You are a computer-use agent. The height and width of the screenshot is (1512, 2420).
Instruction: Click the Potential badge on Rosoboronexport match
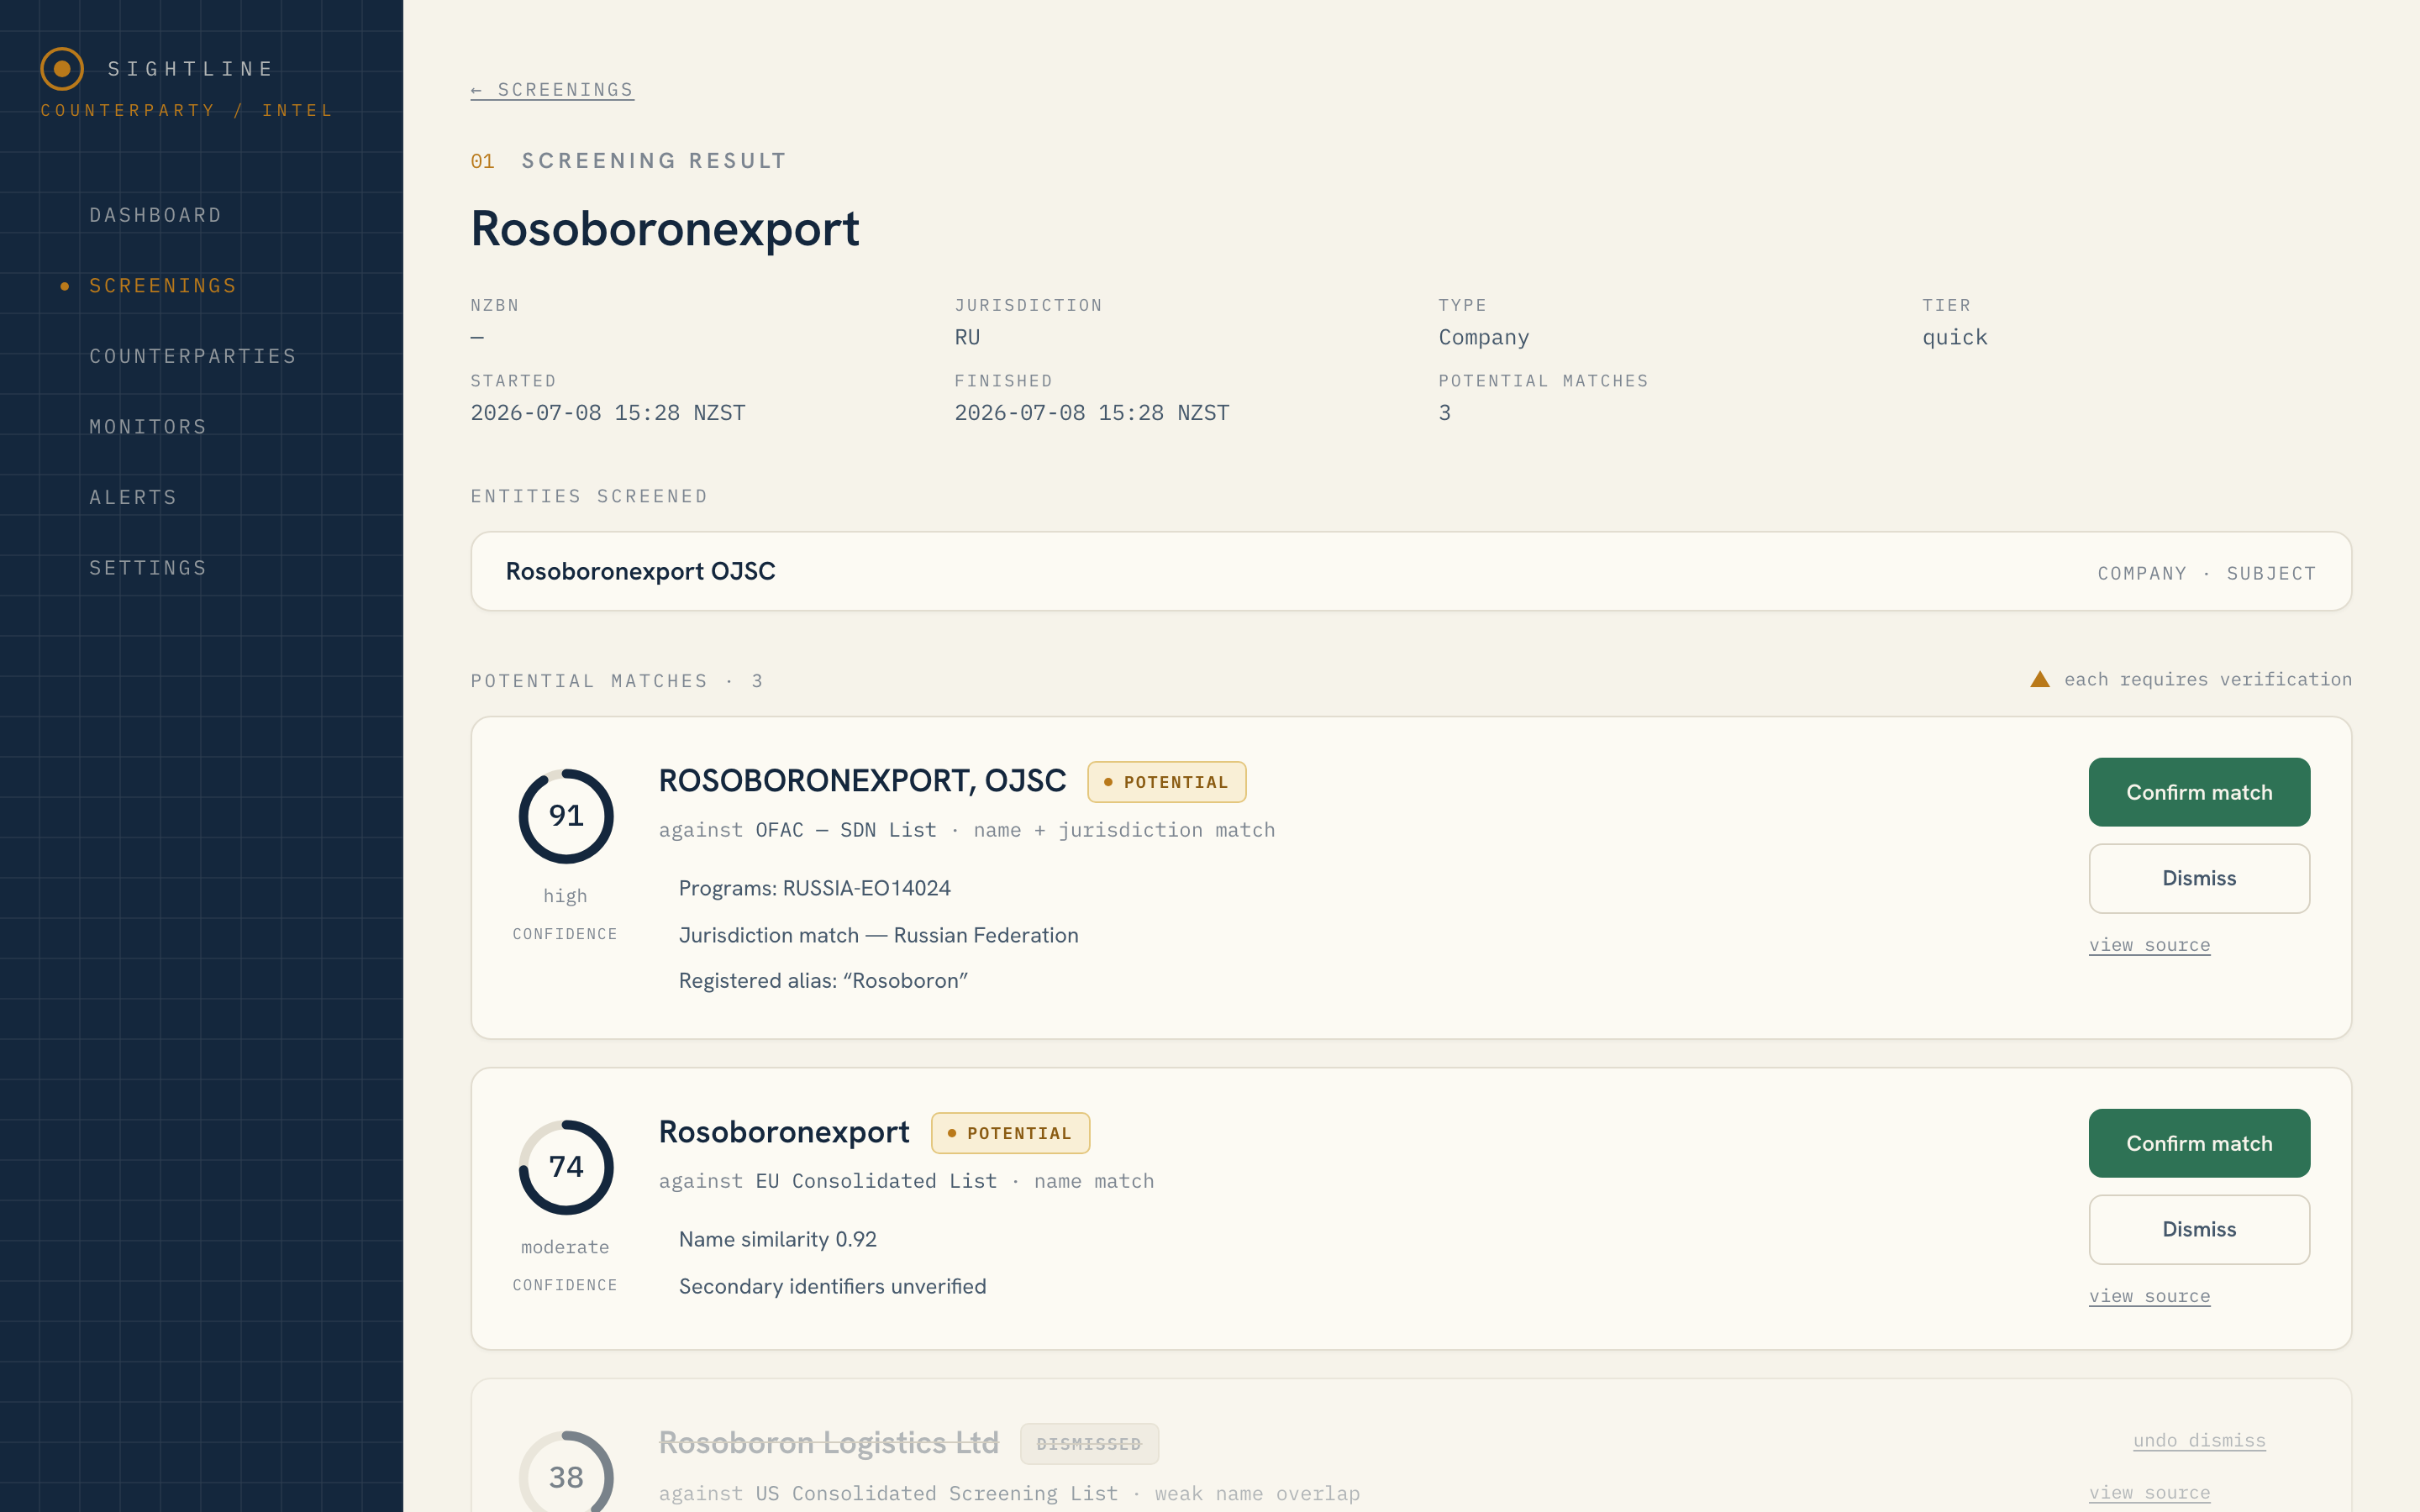pos(1010,1133)
